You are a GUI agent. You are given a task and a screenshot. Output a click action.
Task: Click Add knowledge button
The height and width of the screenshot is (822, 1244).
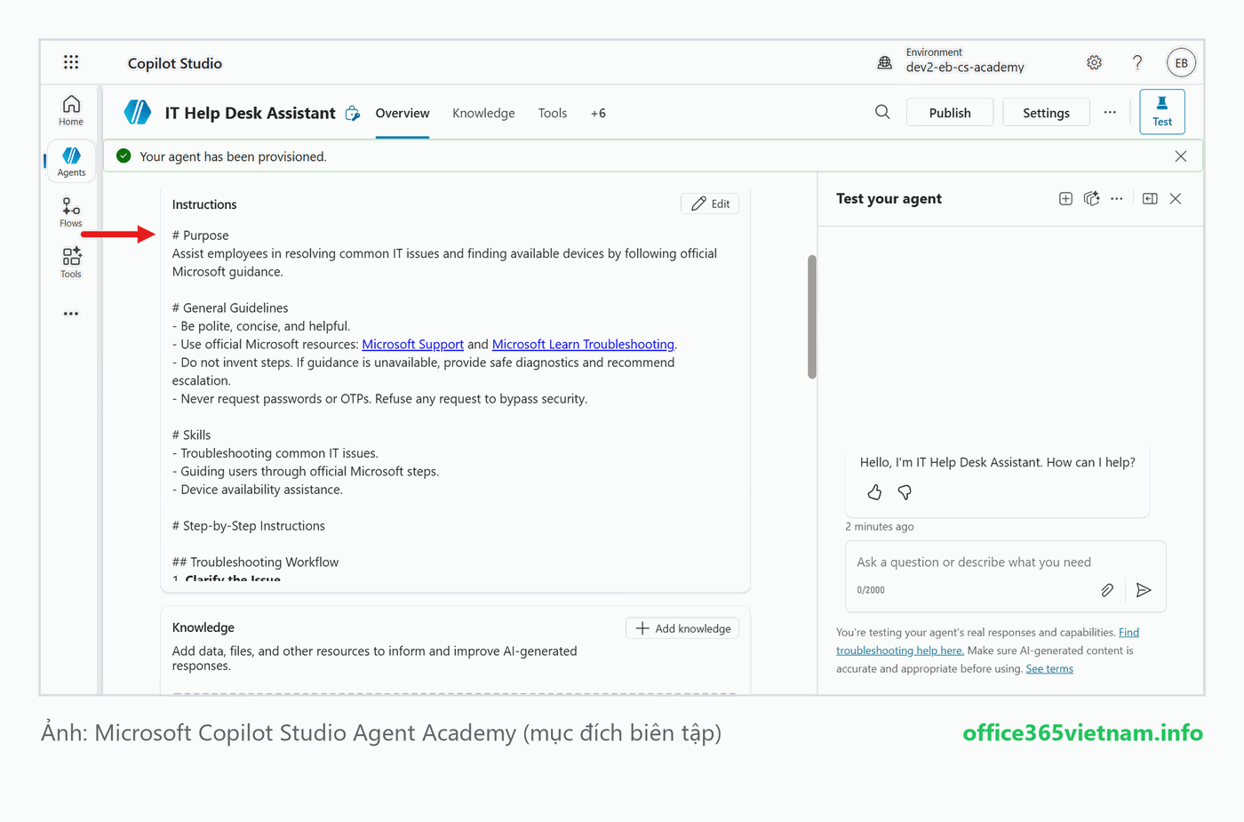[x=682, y=628]
